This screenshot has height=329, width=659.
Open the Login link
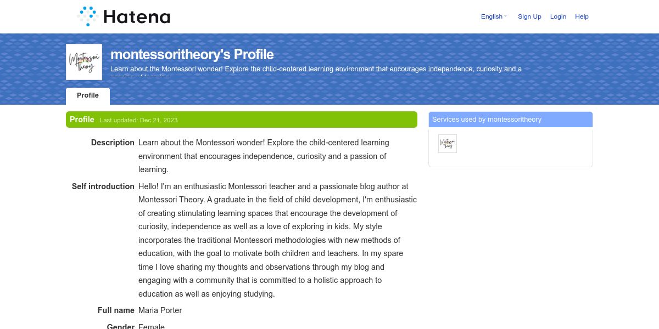click(x=558, y=16)
